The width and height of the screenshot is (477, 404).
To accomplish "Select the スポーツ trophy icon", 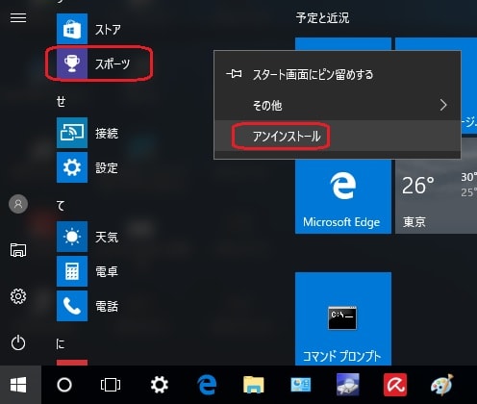I will pyautogui.click(x=72, y=63).
